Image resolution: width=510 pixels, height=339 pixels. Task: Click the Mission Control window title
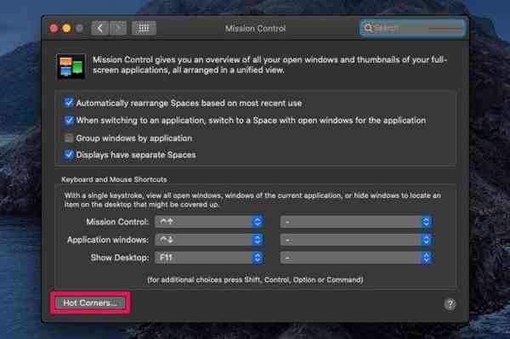coord(255,29)
